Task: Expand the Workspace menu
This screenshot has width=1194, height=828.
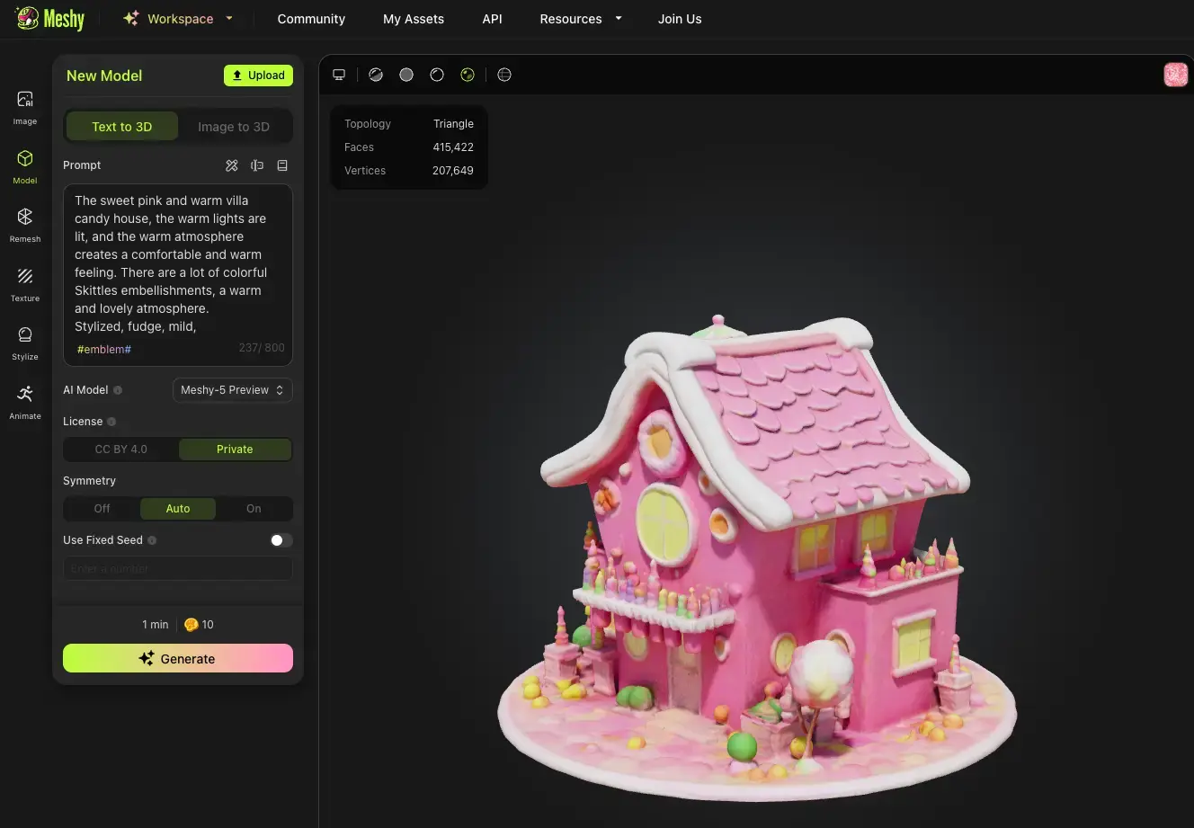Action: 178,19
